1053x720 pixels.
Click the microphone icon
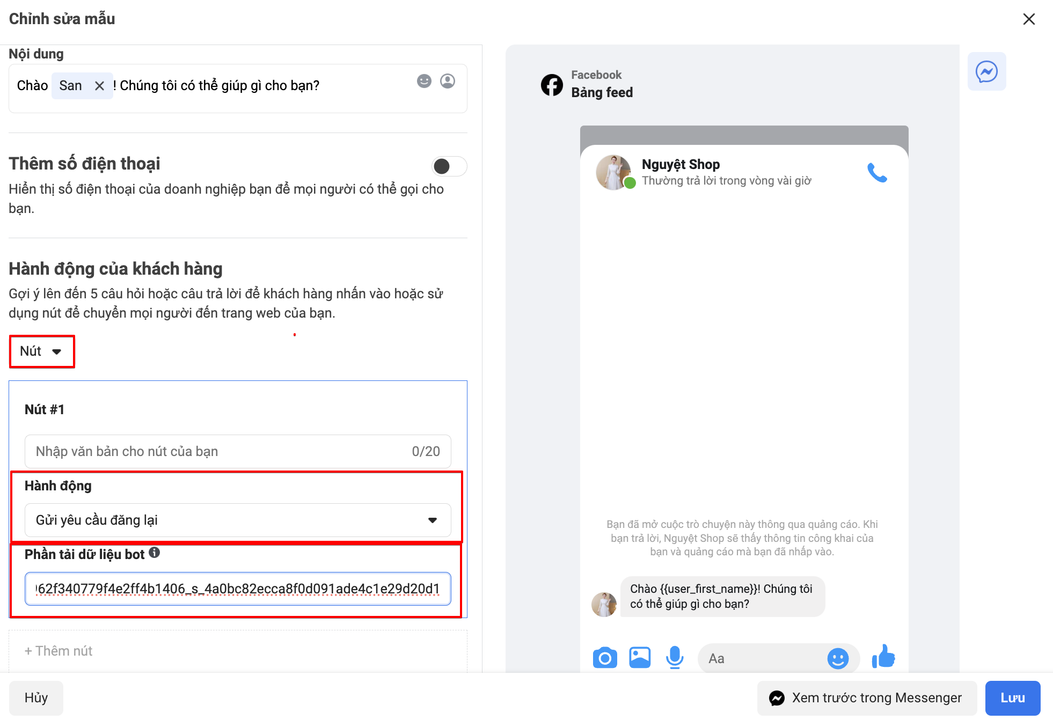pos(675,658)
